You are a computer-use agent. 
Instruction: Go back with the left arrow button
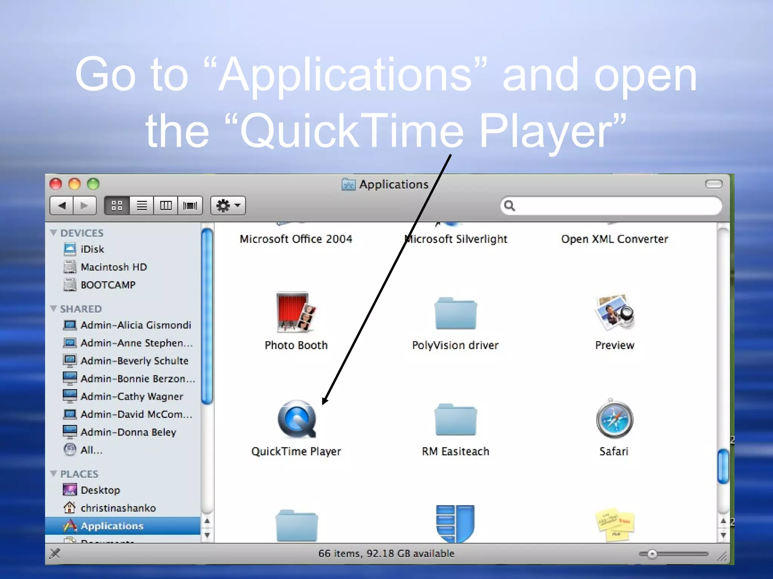(62, 206)
